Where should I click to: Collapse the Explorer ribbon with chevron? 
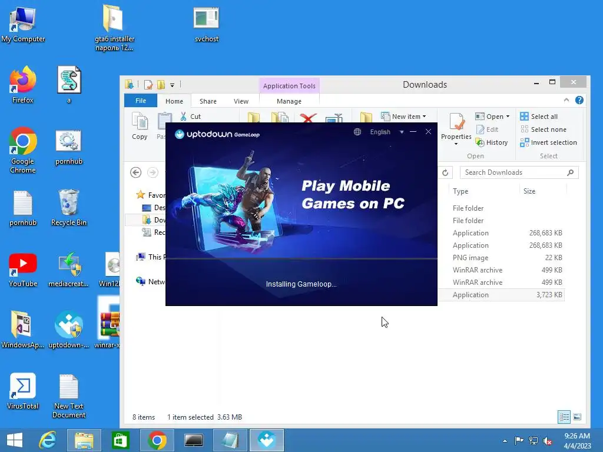(x=566, y=100)
